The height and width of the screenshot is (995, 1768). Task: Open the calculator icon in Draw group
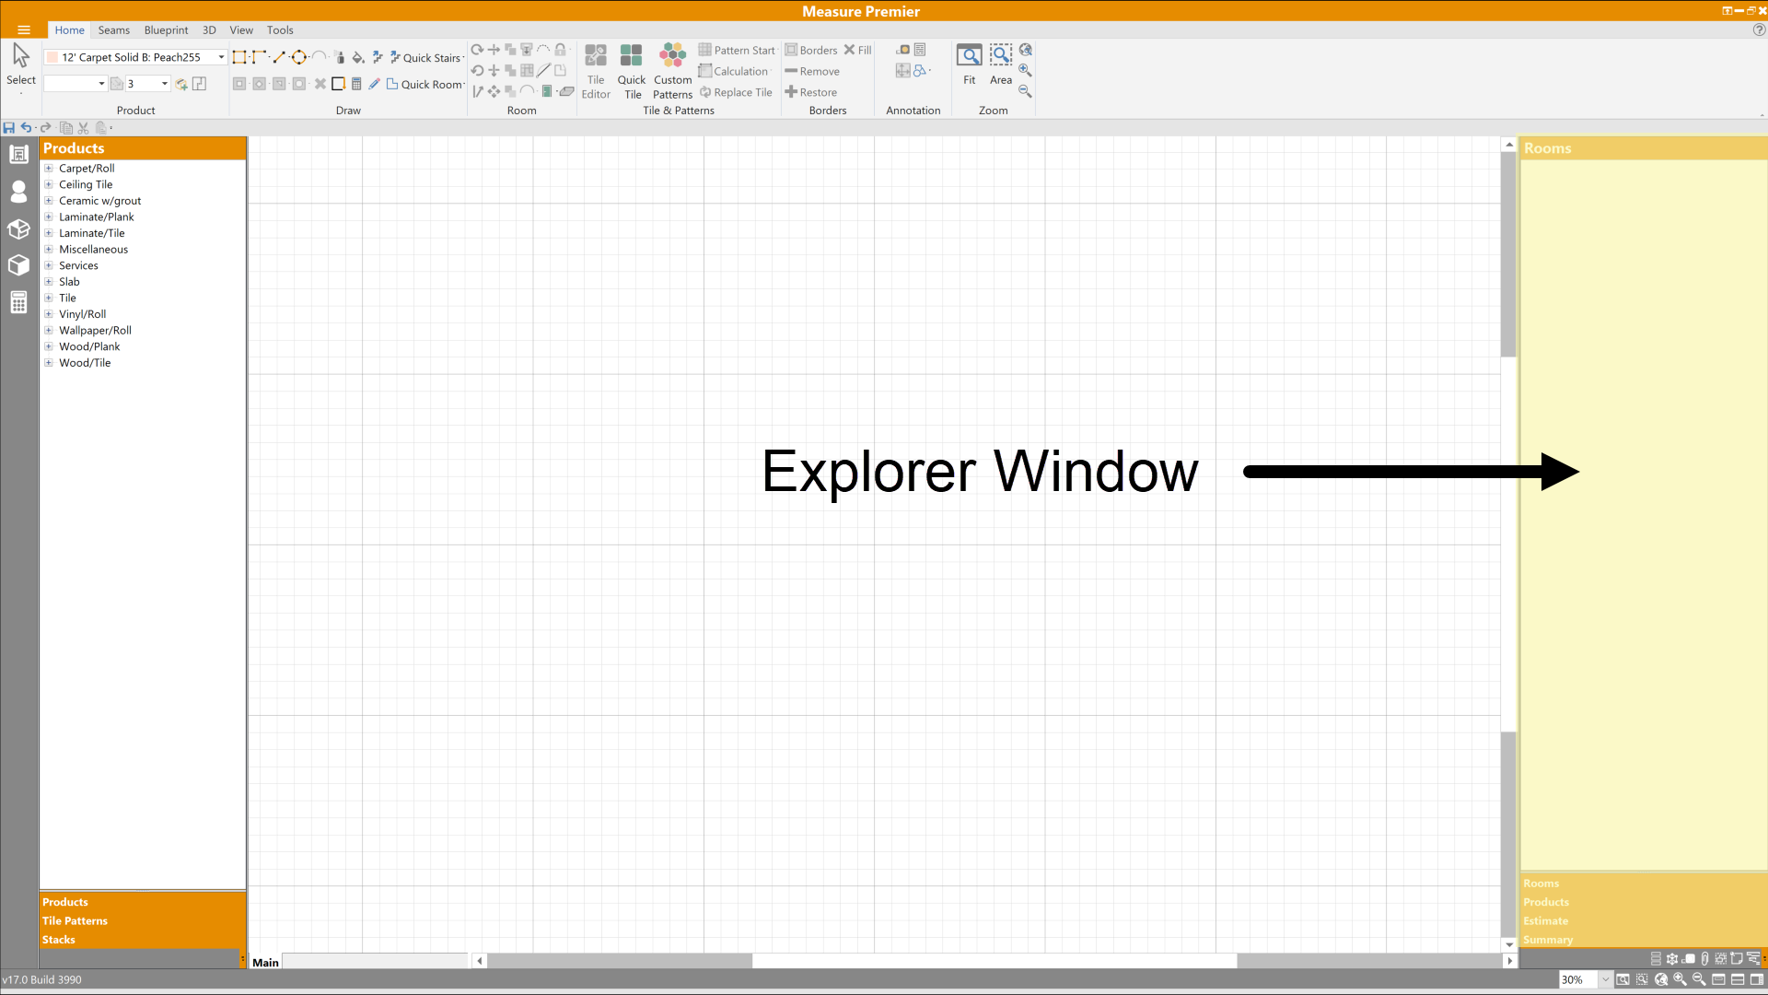(x=356, y=84)
